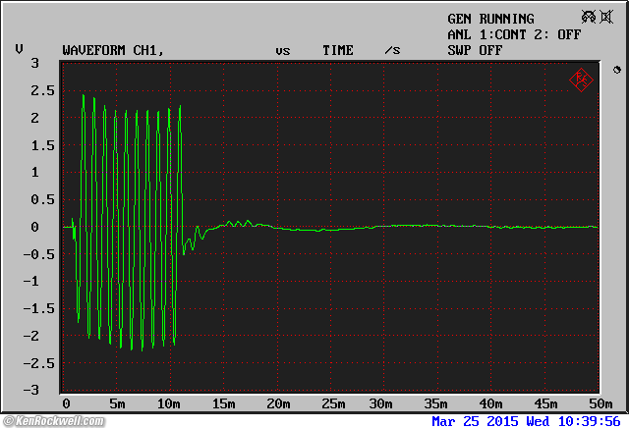
Task: Click the date and time stamp
Action: pos(527,421)
